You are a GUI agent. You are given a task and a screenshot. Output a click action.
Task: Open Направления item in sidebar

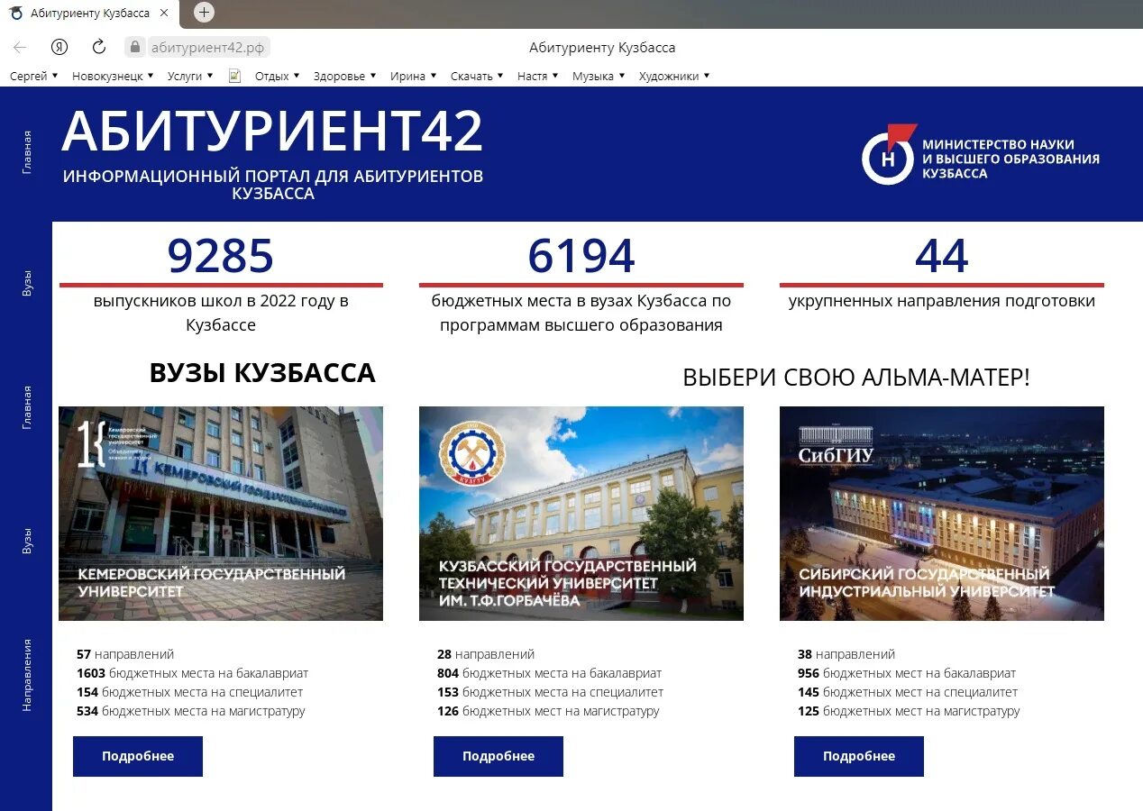pyautogui.click(x=27, y=675)
